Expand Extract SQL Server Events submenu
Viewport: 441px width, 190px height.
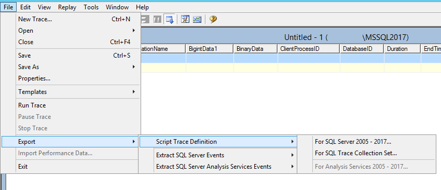[218, 155]
